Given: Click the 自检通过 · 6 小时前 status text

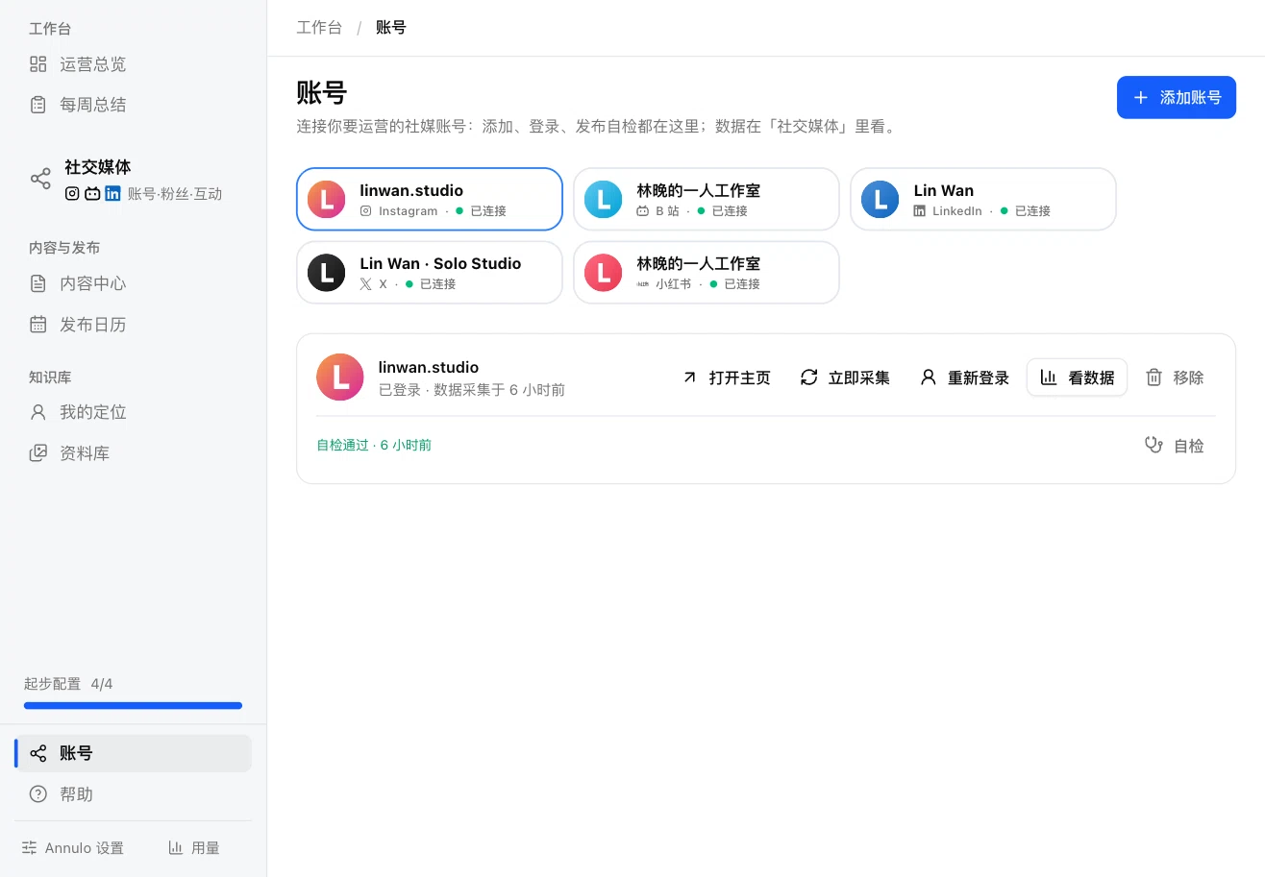Looking at the screenshot, I should (374, 446).
